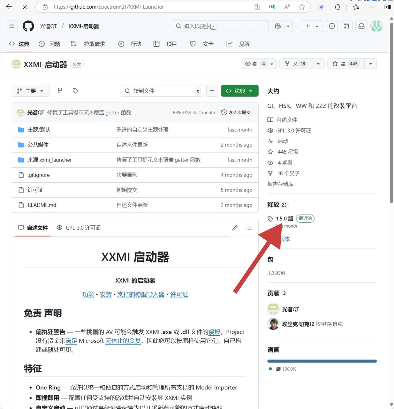Screen dimensions: 394x409
Task: Open the favorites list icon in the toolbar
Action: point(356,7)
